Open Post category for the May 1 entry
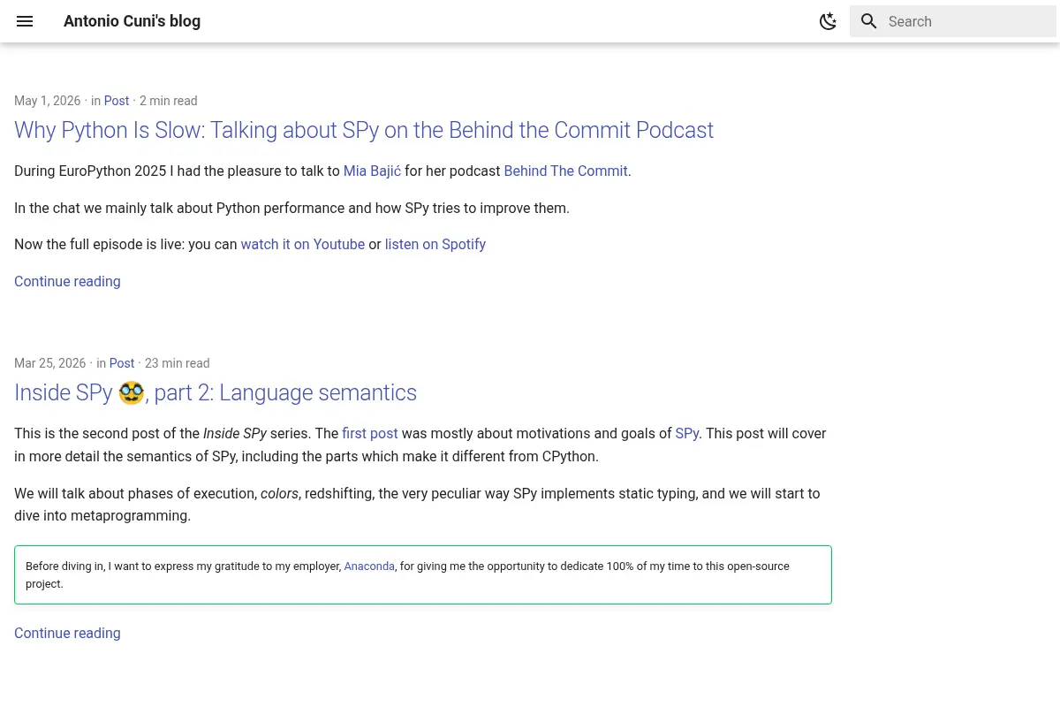This screenshot has height=707, width=1060. click(117, 101)
